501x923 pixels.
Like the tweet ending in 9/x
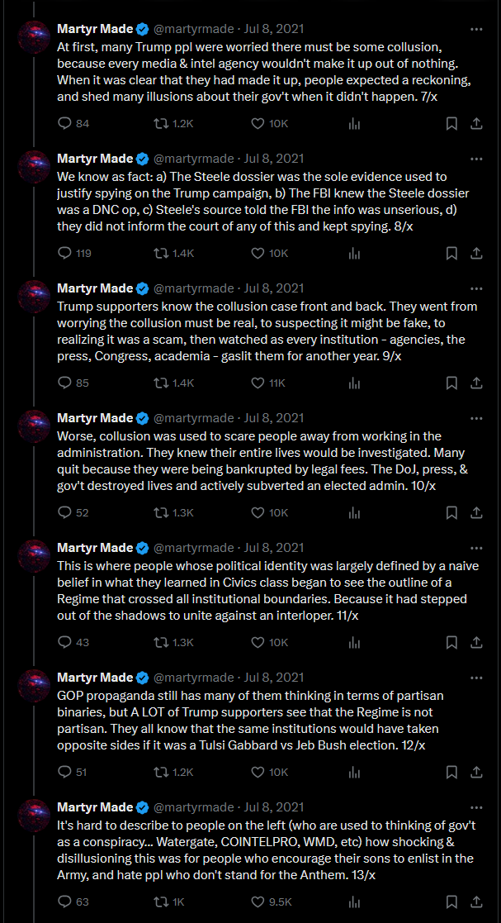(x=258, y=383)
